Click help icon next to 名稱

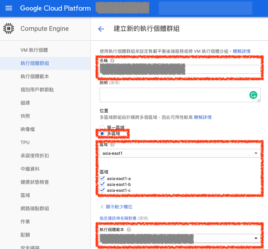pyautogui.click(x=112, y=61)
